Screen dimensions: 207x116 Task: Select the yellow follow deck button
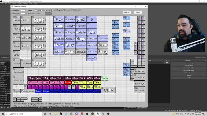pyautogui.click(x=90, y=87)
